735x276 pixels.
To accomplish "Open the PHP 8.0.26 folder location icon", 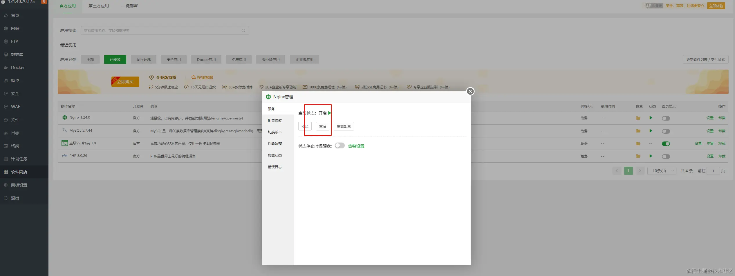I will [638, 156].
